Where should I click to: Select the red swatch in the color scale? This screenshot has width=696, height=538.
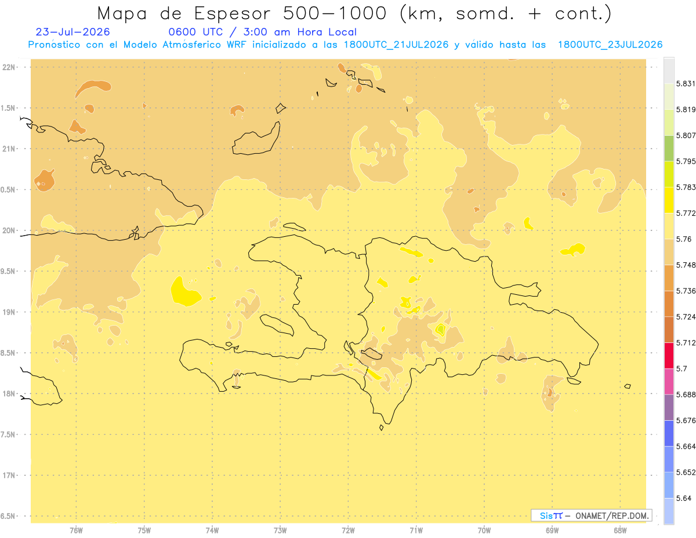669,355
